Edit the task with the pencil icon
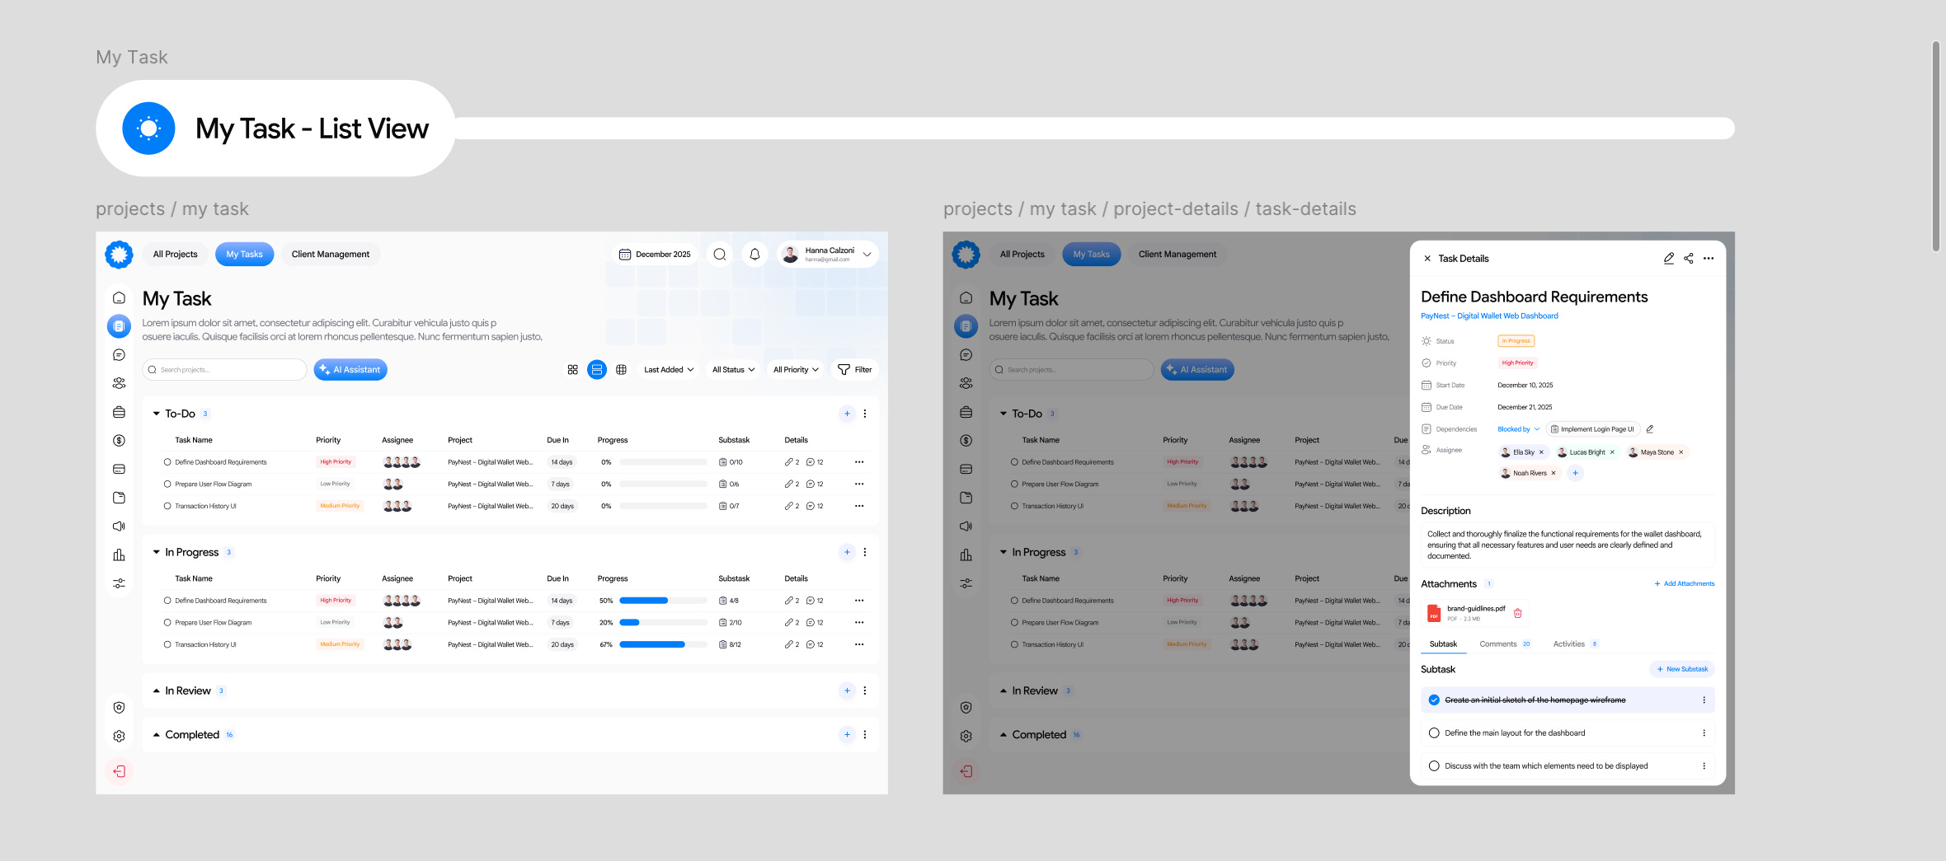 click(x=1669, y=258)
